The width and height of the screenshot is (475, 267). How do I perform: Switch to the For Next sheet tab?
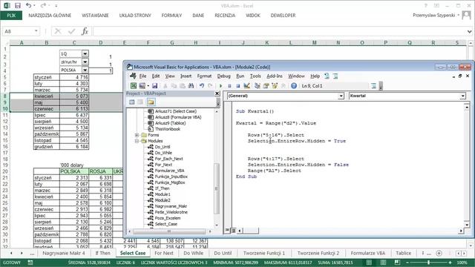164,253
